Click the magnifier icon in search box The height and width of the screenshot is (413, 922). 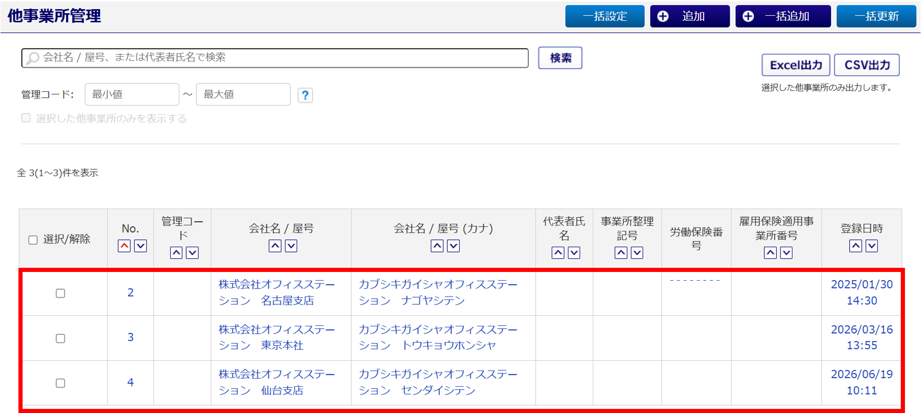pyautogui.click(x=32, y=58)
